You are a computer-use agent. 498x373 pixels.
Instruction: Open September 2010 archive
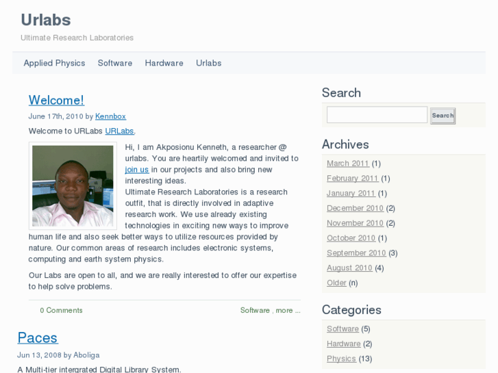click(356, 253)
